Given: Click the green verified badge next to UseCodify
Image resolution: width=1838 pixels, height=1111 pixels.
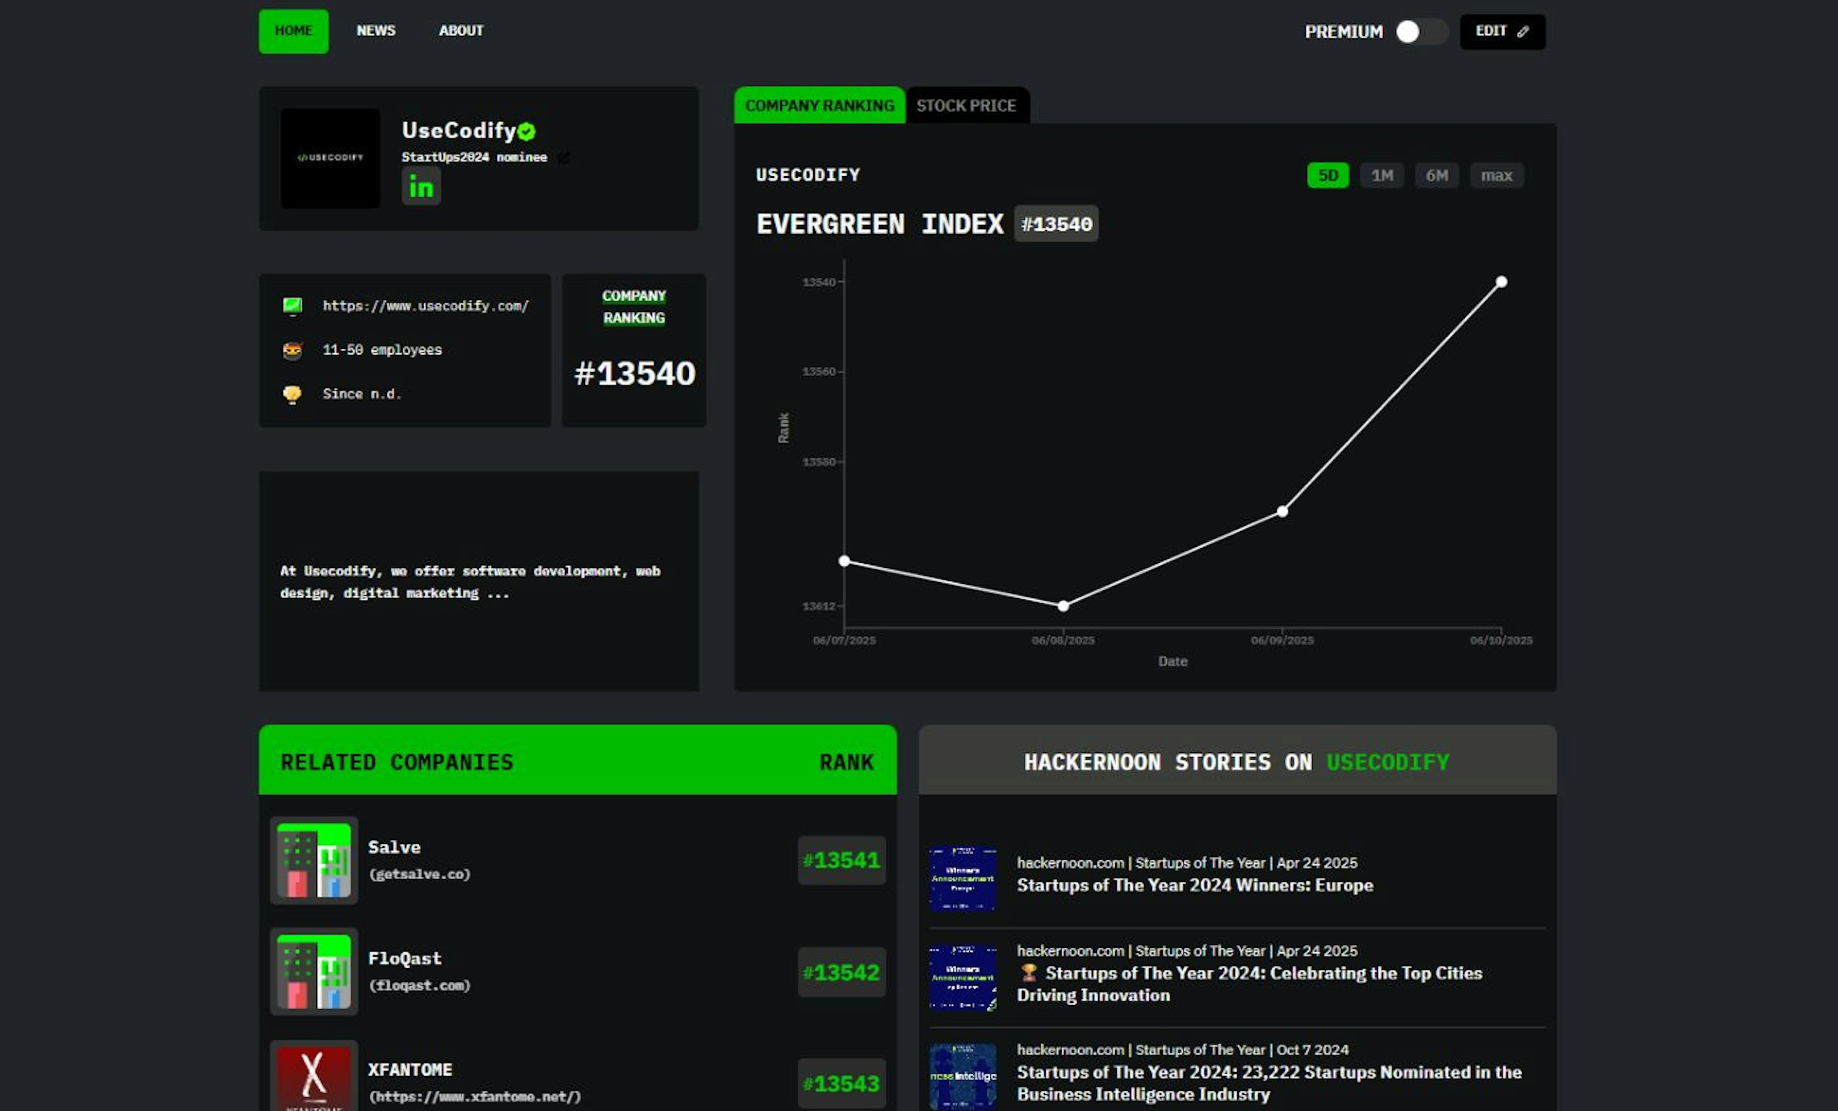Looking at the screenshot, I should (x=527, y=131).
